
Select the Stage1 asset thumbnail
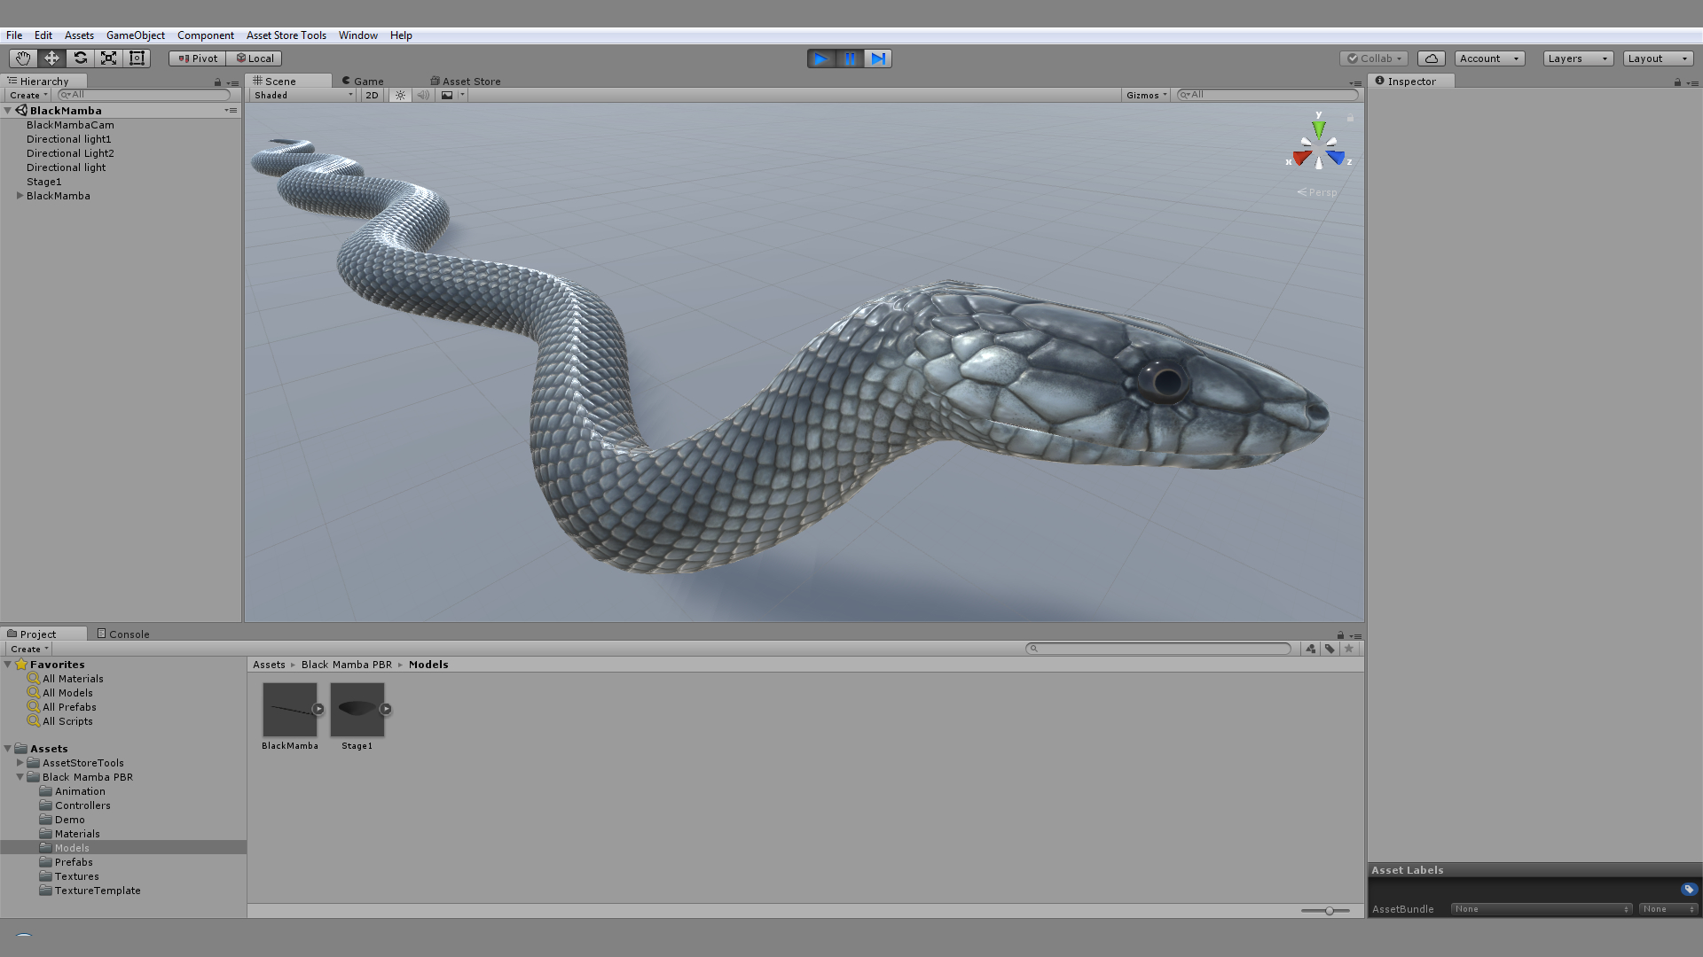coord(357,711)
